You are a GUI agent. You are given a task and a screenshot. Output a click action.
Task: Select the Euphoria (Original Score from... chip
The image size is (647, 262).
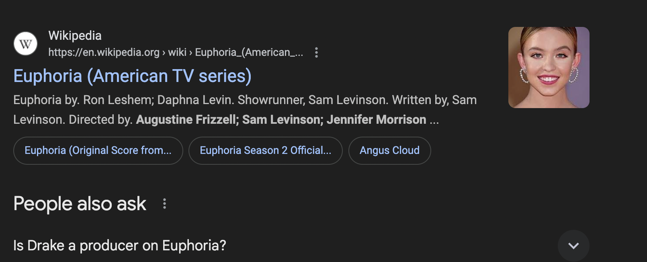(98, 151)
